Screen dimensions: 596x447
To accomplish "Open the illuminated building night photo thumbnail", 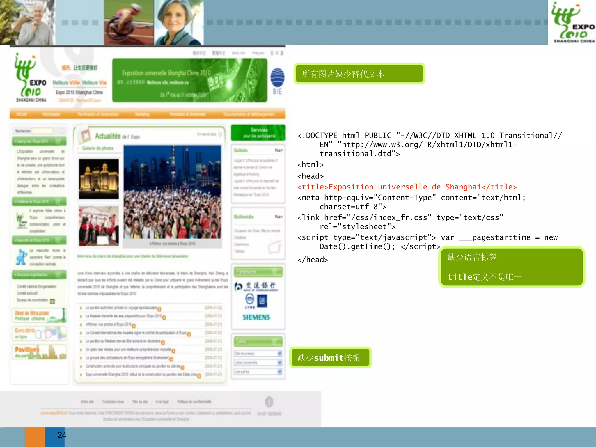I will point(99,179).
